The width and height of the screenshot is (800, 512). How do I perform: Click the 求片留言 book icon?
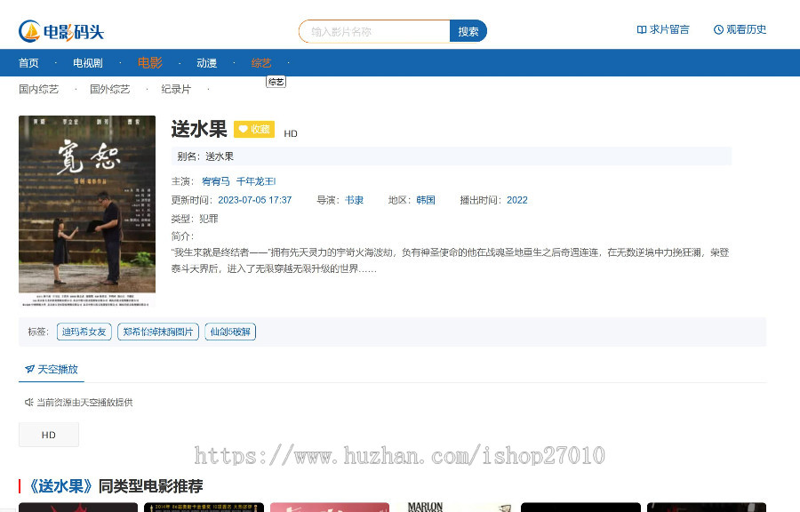641,29
